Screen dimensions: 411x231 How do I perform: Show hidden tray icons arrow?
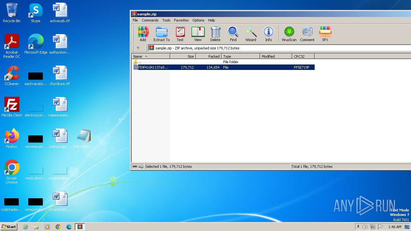pyautogui.click(x=358, y=227)
